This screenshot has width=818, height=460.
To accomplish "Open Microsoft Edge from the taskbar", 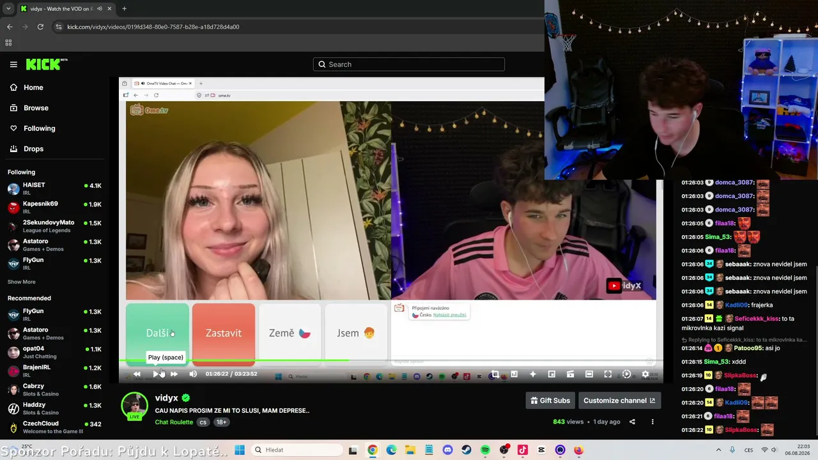I will click(391, 450).
